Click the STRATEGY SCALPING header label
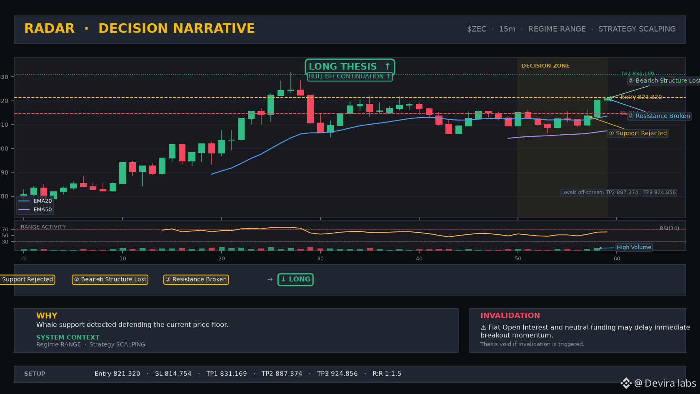The height and width of the screenshot is (394, 700). pyautogui.click(x=637, y=29)
